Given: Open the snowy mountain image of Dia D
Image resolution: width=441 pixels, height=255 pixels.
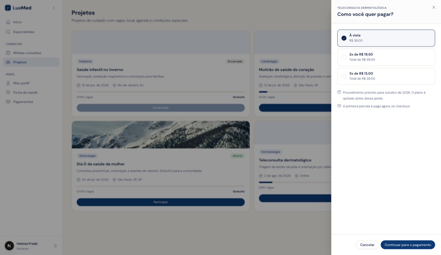Looking at the screenshot, I should 161,135.
